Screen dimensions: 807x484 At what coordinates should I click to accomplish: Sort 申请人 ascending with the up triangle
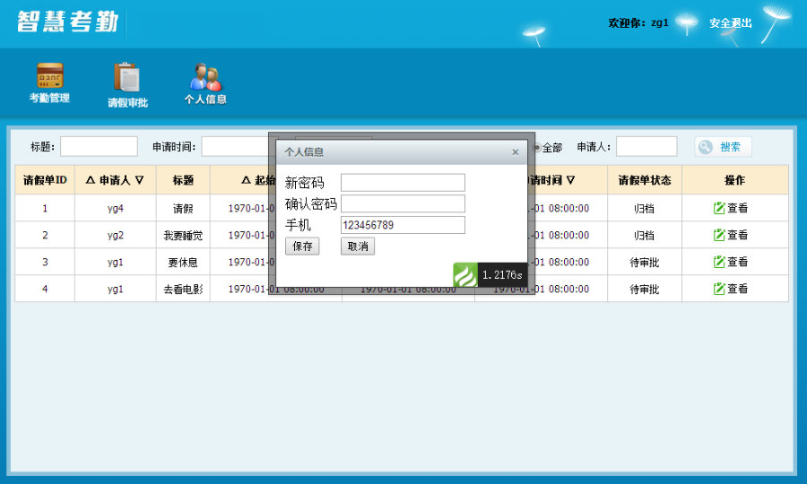click(91, 180)
